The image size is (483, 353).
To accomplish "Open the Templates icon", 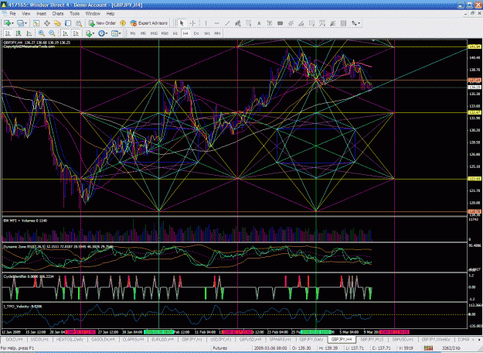I will 114,33.
